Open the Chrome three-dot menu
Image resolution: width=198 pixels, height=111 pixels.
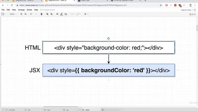coord(195,5)
